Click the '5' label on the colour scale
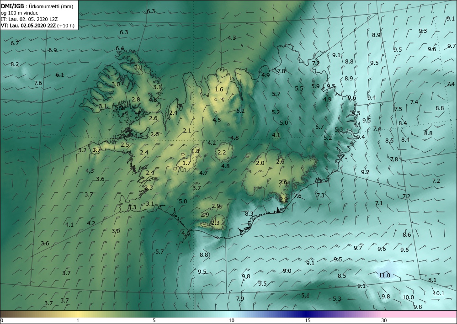The width and height of the screenshot is (457, 324). click(154, 320)
